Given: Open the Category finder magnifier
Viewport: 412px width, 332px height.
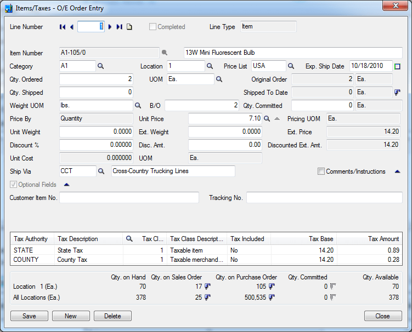Looking at the screenshot, I should [x=100, y=66].
